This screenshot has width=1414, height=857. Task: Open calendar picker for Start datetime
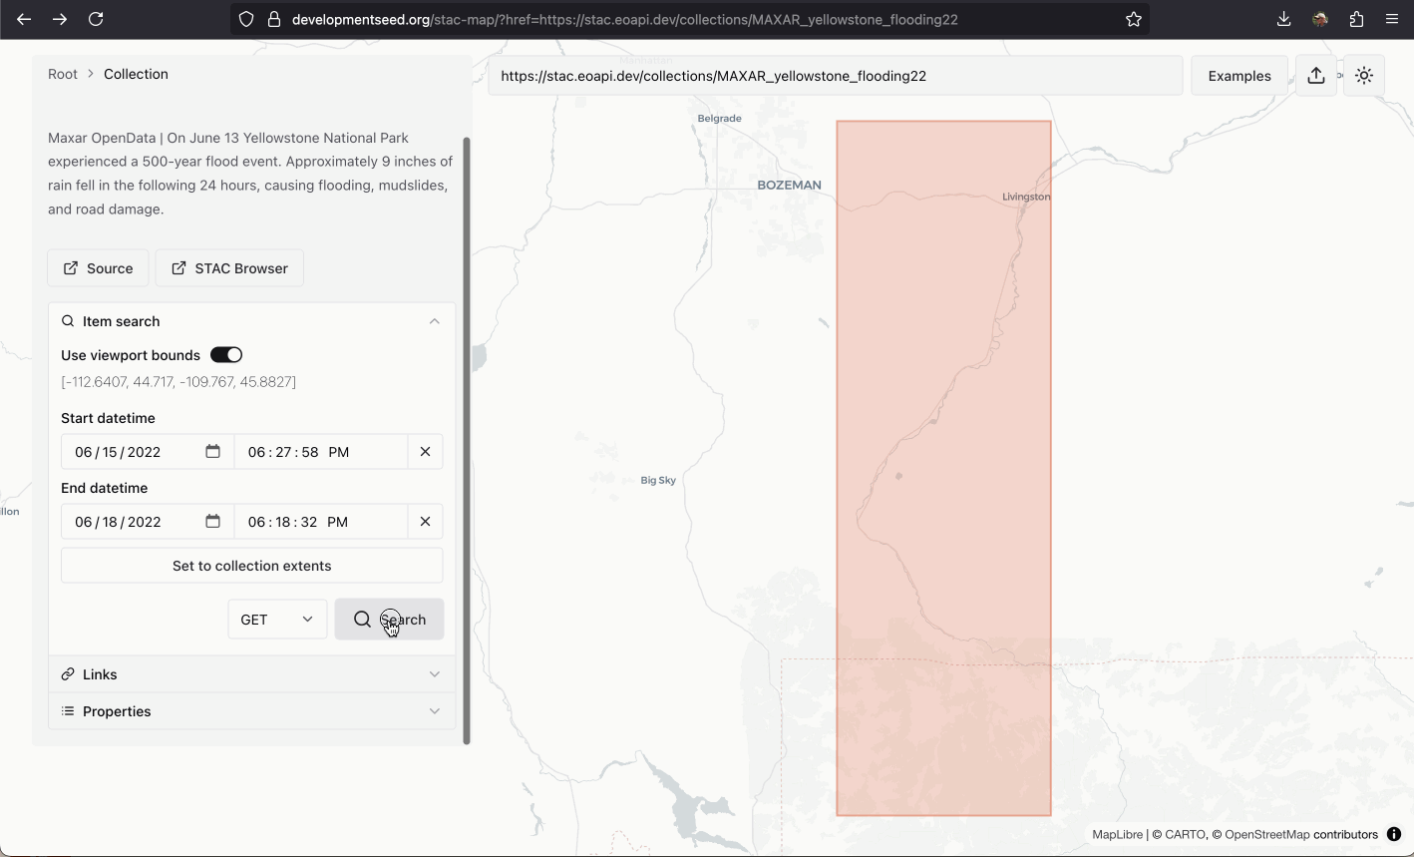point(212,452)
